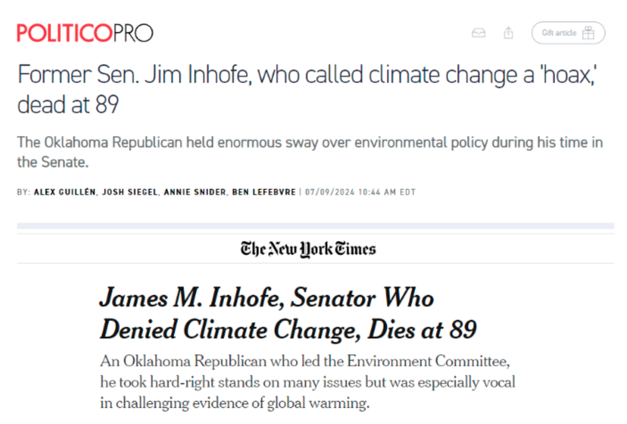Image resolution: width=627 pixels, height=424 pixels.
Task: Open Josh Siegel author link
Action: [x=130, y=192]
